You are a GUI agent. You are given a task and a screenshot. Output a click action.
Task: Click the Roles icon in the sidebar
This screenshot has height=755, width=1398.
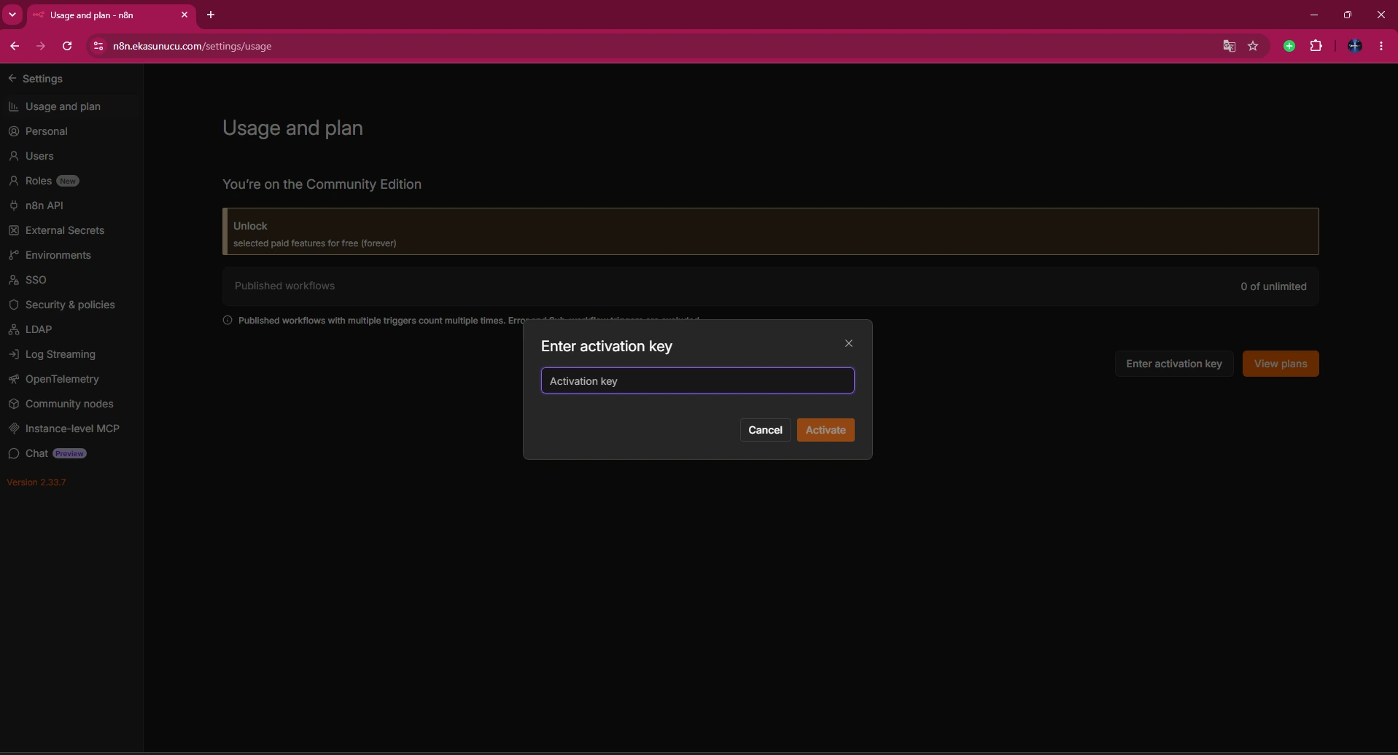13,181
